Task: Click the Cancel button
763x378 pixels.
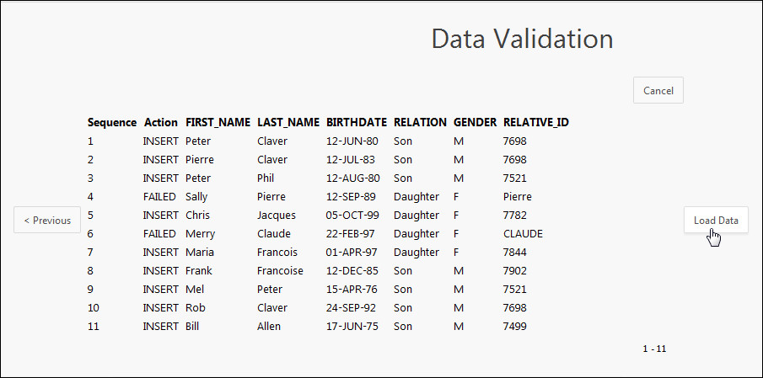Action: click(658, 91)
